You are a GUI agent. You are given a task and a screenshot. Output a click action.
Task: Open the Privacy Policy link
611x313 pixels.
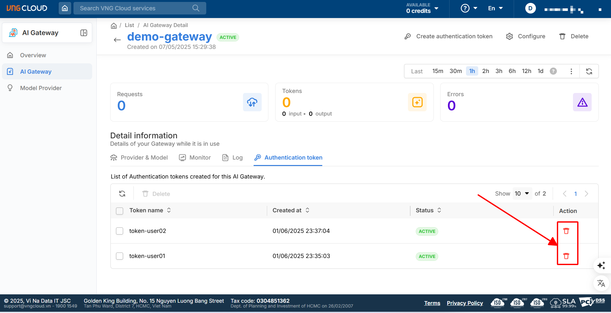[x=465, y=303]
